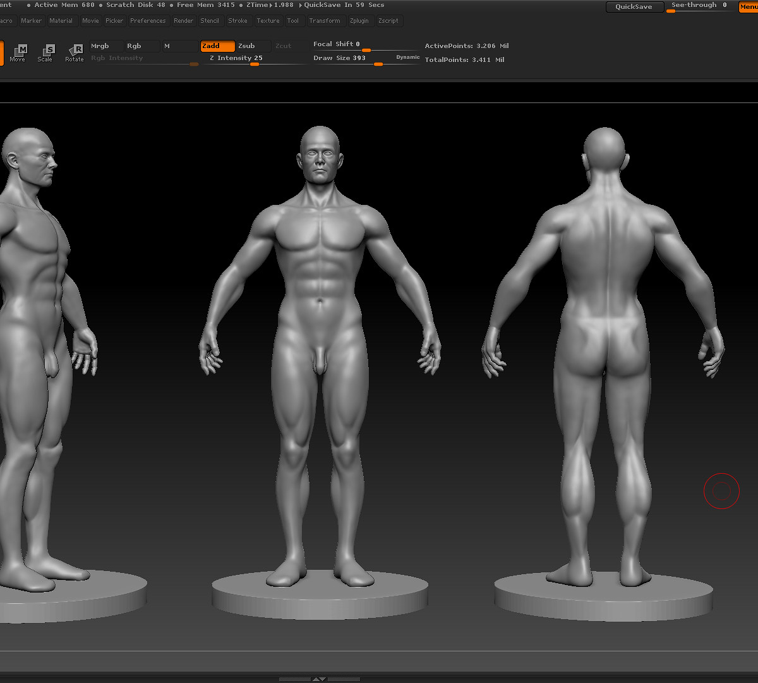Open the Texture menu
758x683 pixels.
tap(268, 21)
